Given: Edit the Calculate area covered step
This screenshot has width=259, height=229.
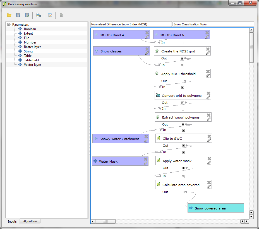Looking at the screenshot, I should [209, 187].
